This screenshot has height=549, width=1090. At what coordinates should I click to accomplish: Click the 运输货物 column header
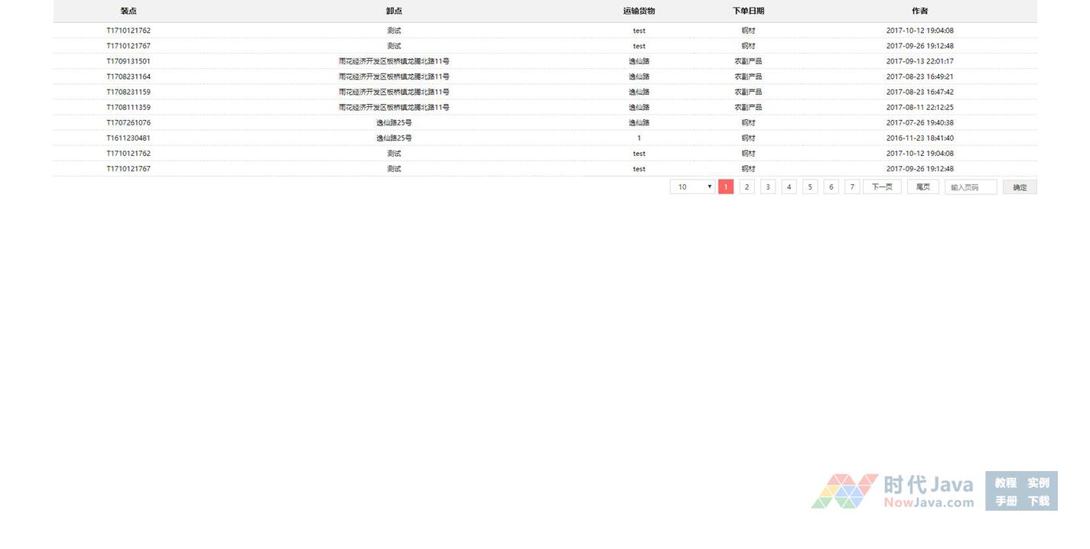639,11
